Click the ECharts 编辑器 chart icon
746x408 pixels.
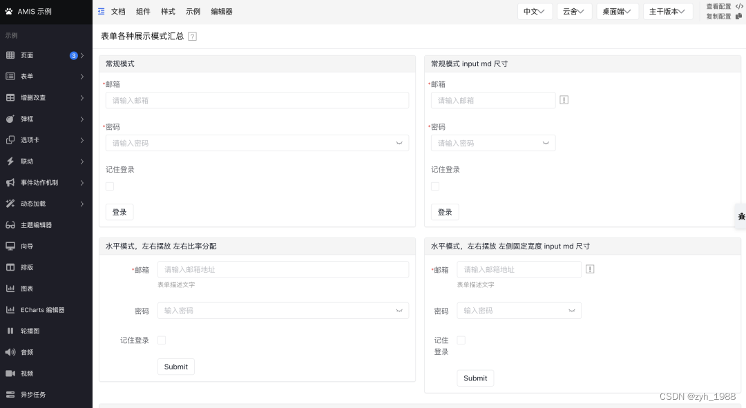(10, 309)
